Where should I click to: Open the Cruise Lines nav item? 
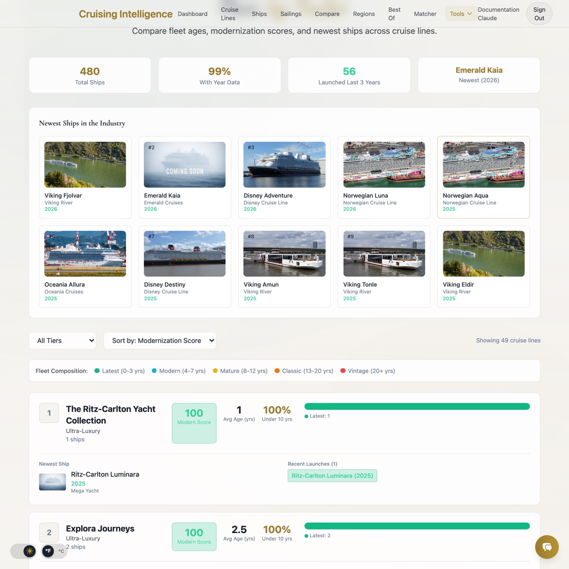pos(229,14)
